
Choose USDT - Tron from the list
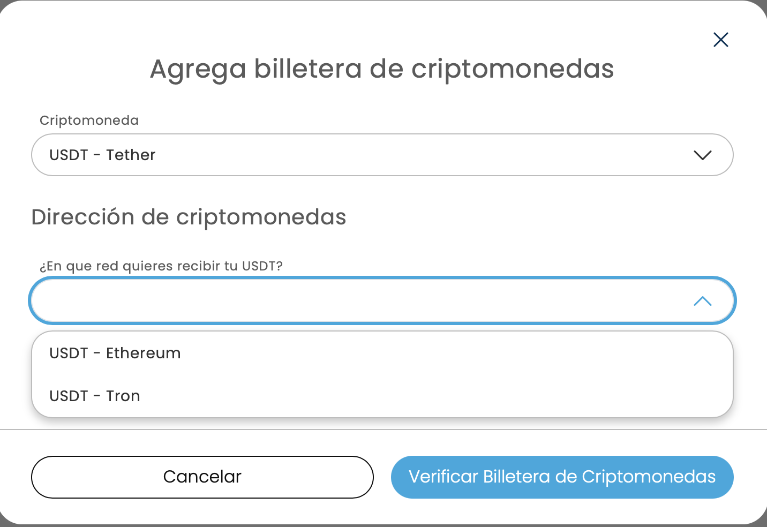point(95,396)
